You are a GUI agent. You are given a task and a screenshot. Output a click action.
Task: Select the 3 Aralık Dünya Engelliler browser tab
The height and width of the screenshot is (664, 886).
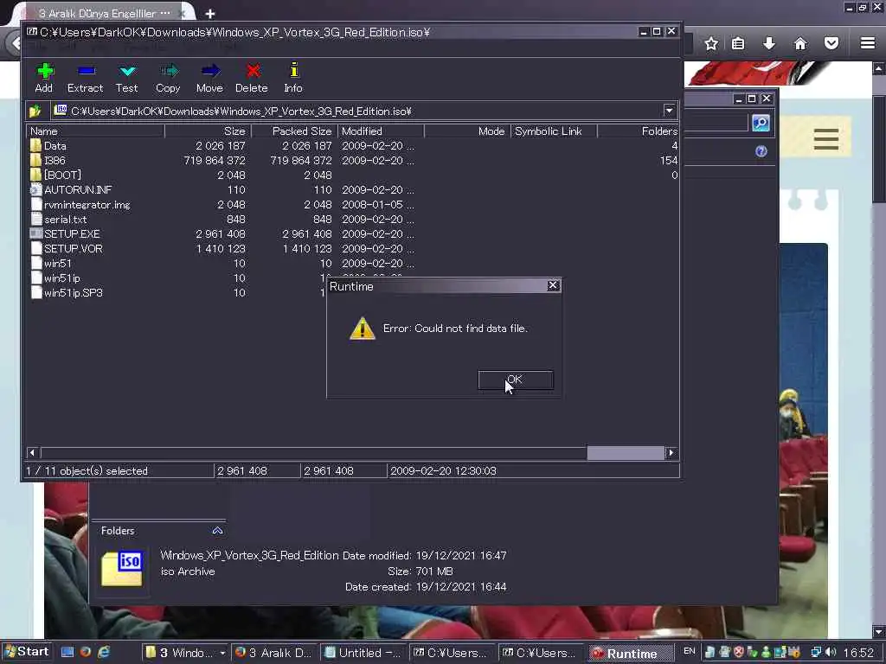click(x=105, y=12)
